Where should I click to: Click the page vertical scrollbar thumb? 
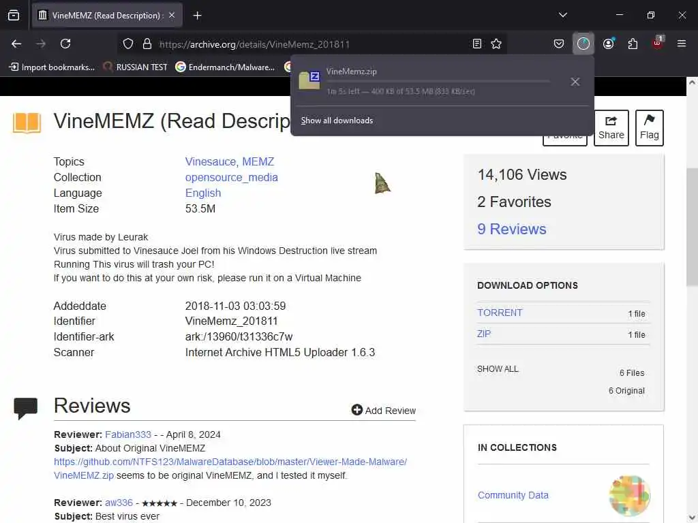(692, 227)
